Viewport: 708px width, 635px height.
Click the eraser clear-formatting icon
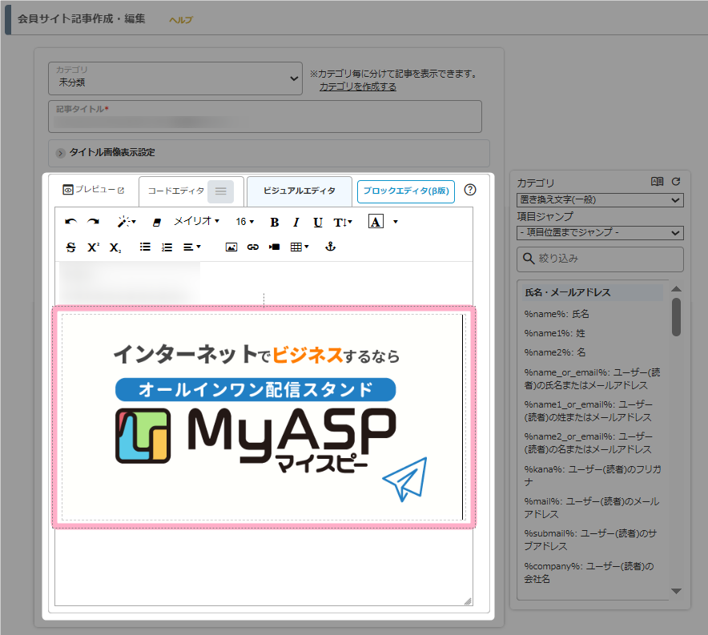click(x=156, y=222)
